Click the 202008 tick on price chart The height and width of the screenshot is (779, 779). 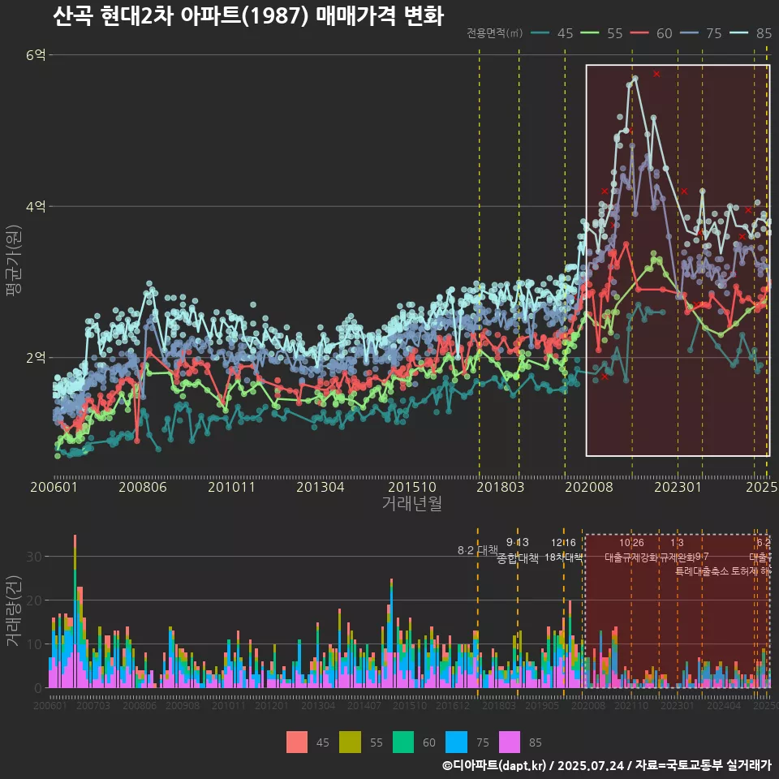[x=589, y=487]
